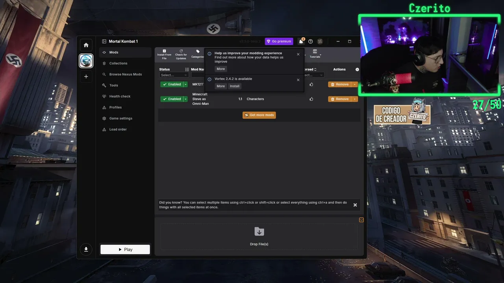Toggle Enabled status for the MK12T mod
The width and height of the screenshot is (504, 283).
172,85
